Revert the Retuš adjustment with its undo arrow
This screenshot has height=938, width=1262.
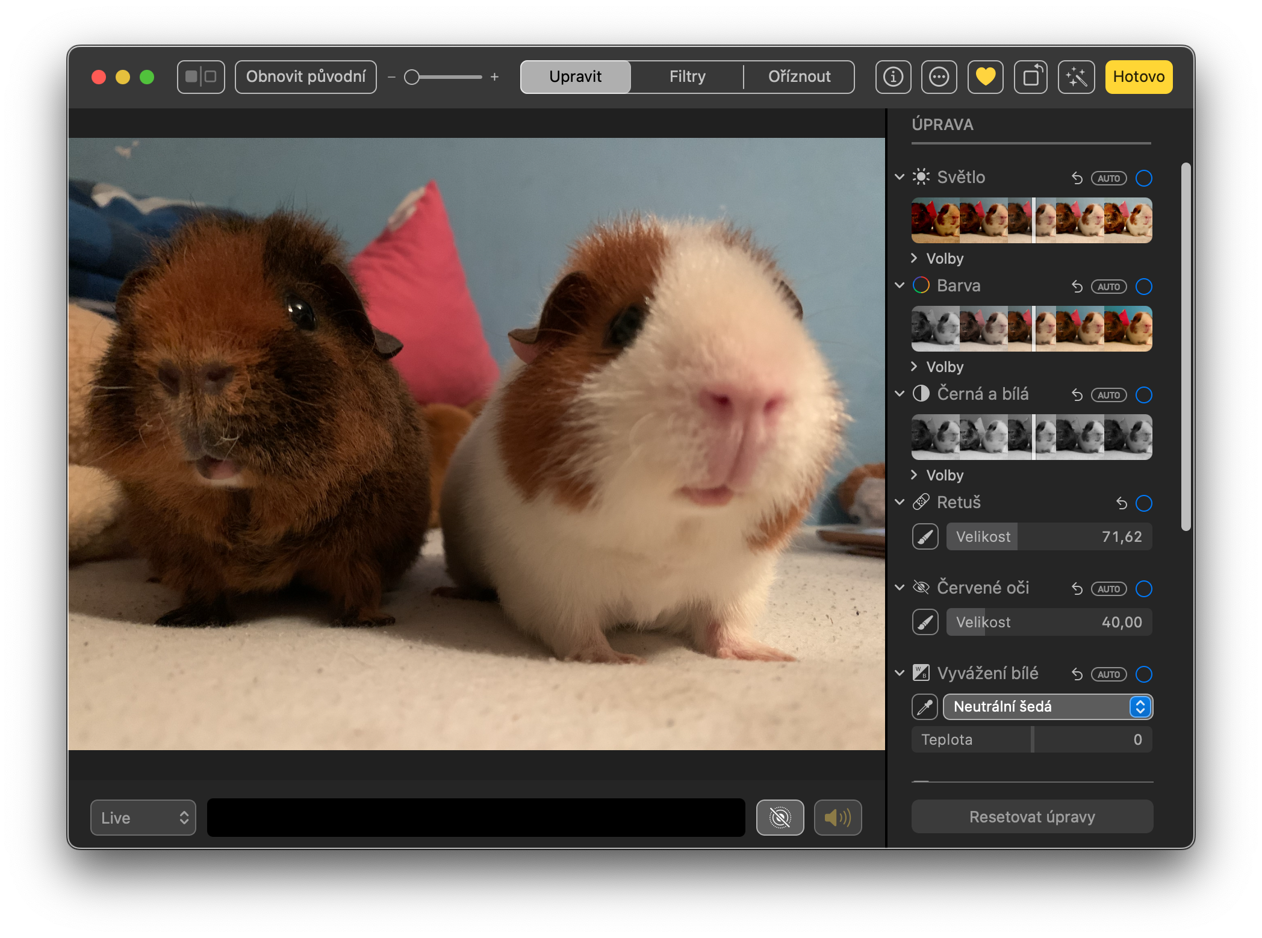click(x=1121, y=503)
